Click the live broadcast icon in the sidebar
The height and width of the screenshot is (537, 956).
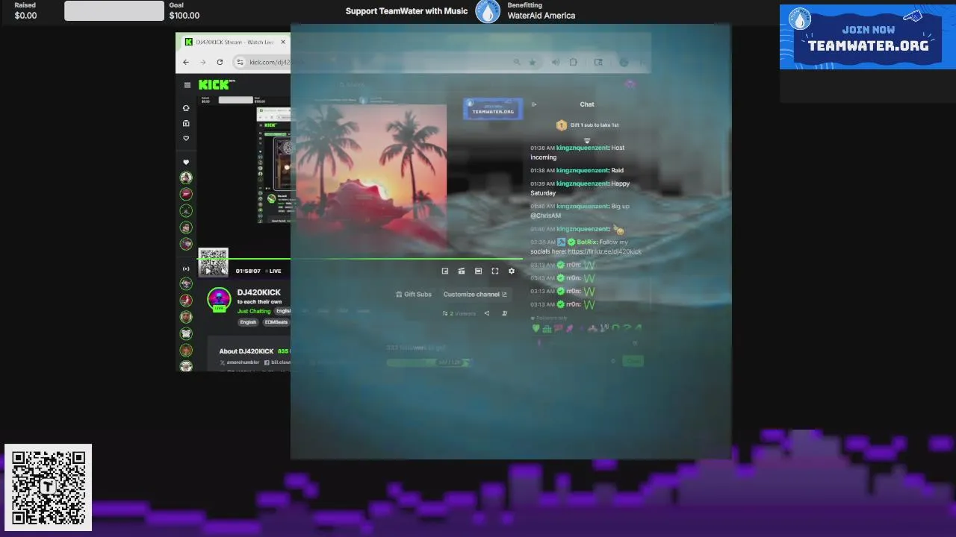point(186,268)
